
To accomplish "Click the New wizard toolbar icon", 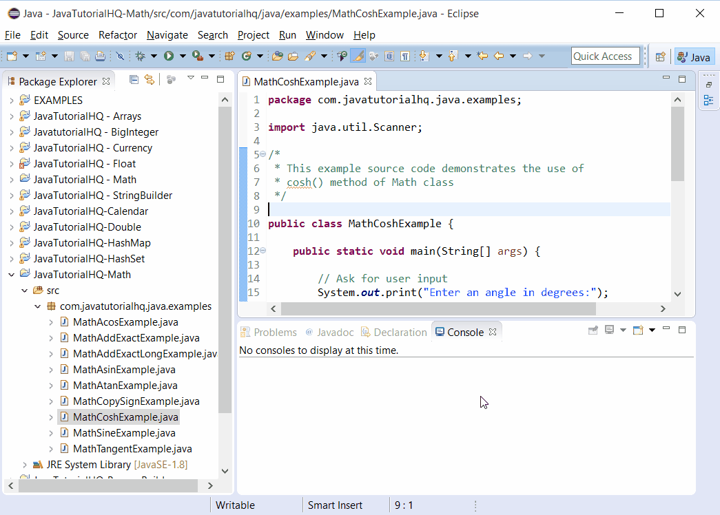I will pos(12,56).
